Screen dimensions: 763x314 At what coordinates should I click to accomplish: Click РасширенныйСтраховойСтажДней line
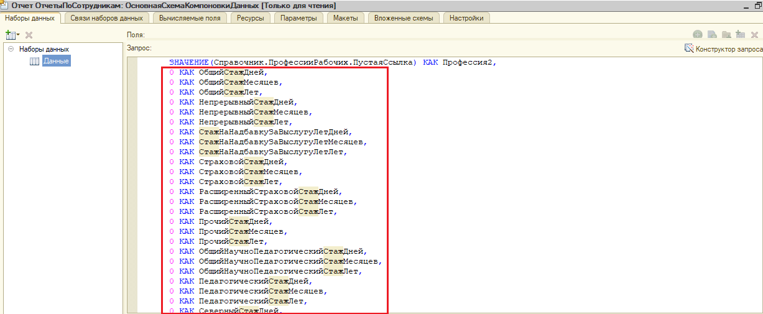tap(255, 192)
